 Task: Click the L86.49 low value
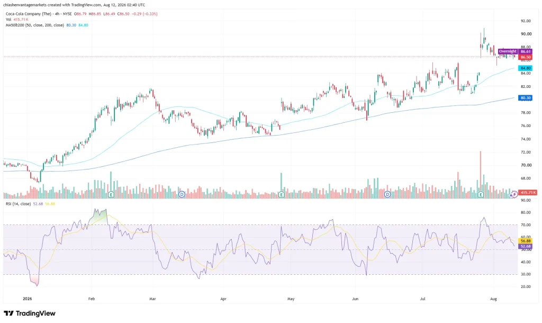pos(109,14)
